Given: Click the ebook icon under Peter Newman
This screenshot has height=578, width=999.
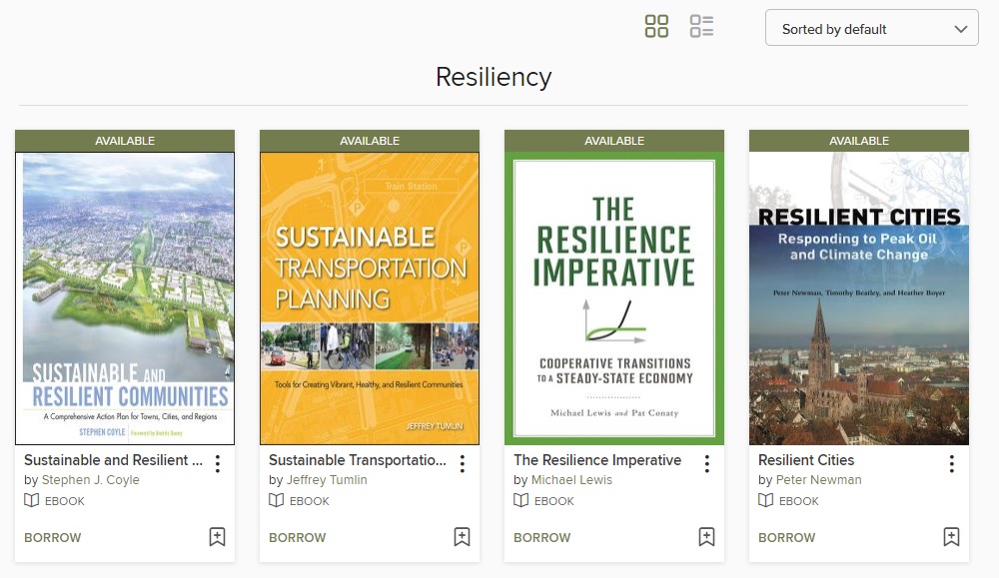Looking at the screenshot, I should click(765, 500).
